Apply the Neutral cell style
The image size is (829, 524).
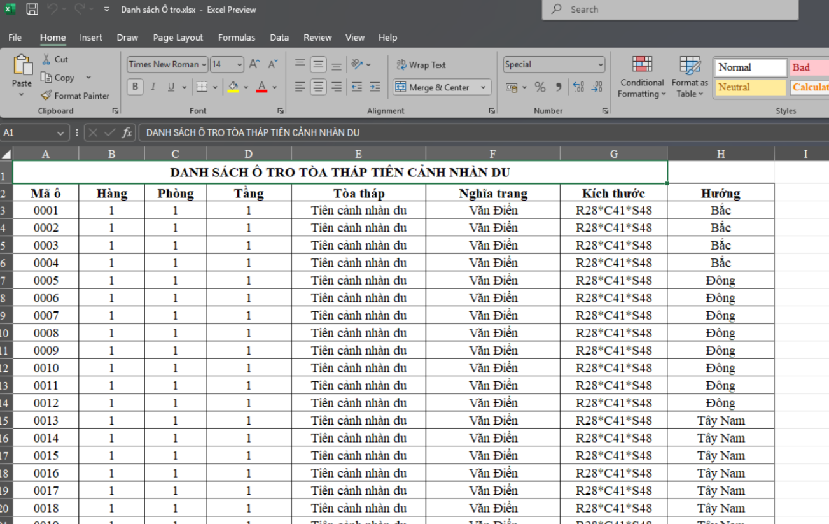click(x=749, y=87)
